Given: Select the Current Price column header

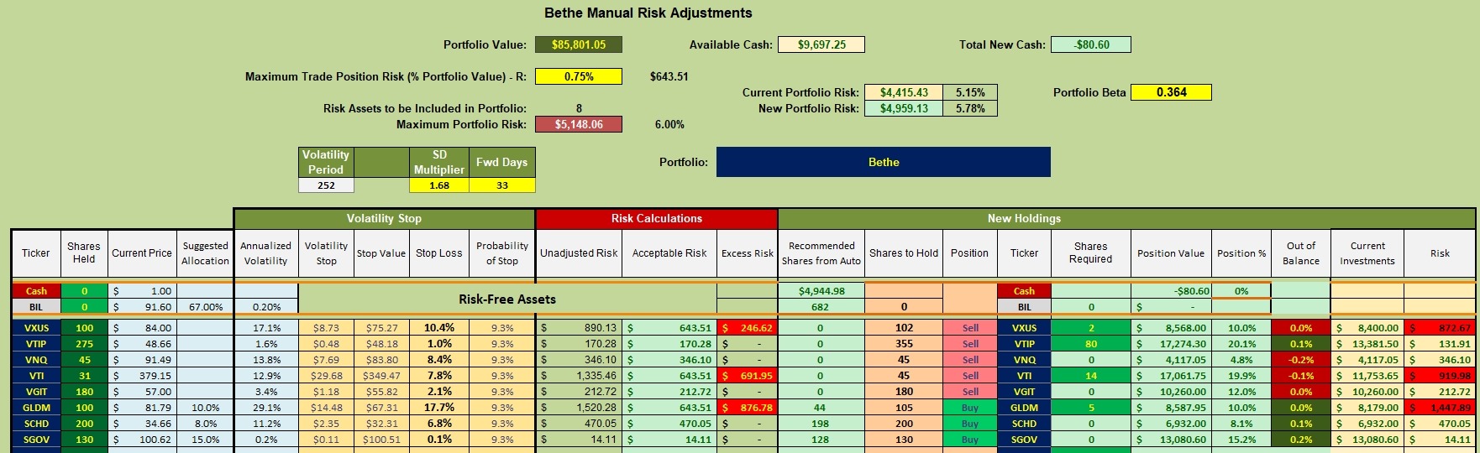Looking at the screenshot, I should point(142,253).
